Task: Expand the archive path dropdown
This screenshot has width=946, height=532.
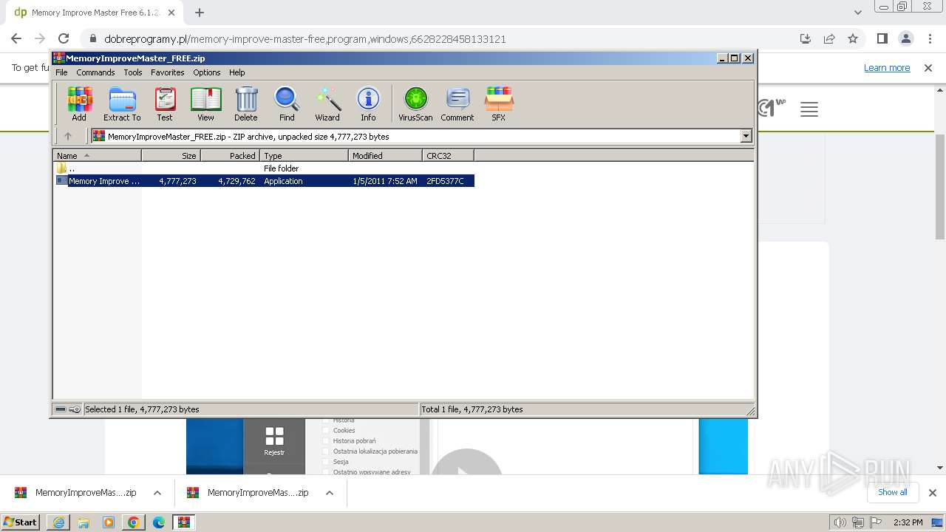Action: pos(746,136)
